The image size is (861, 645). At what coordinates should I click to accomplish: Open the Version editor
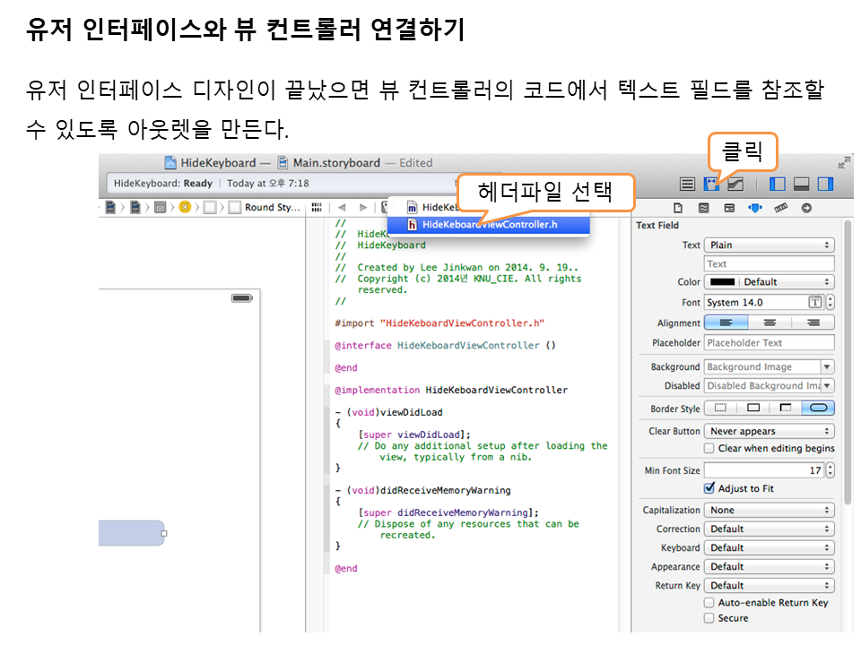735,185
